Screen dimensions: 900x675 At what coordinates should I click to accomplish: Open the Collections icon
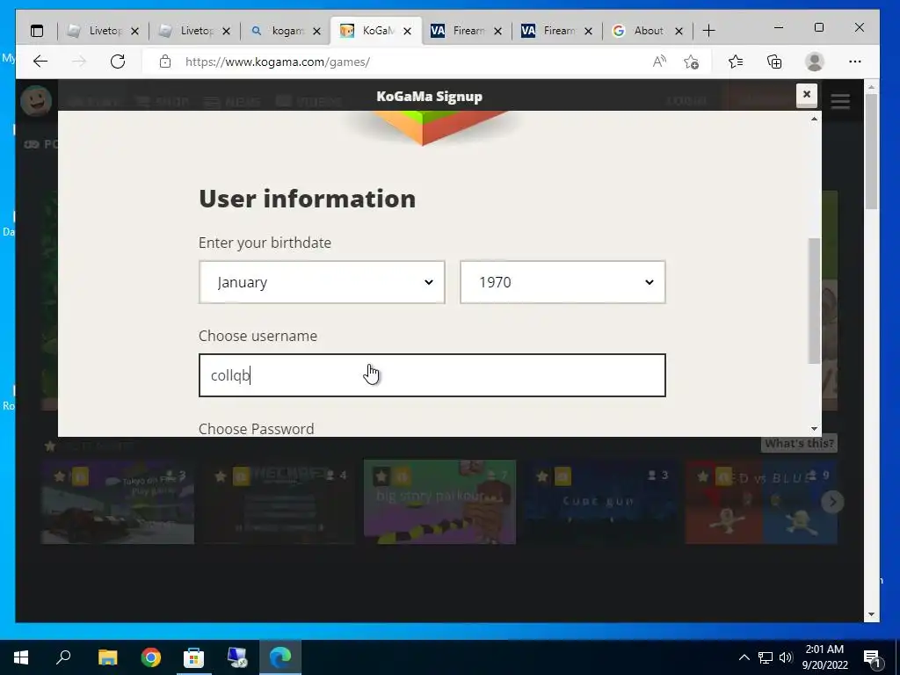click(774, 62)
